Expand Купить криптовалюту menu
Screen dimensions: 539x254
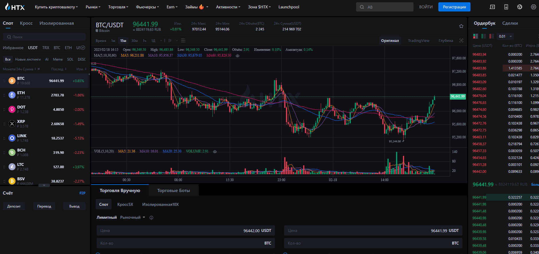56,7
